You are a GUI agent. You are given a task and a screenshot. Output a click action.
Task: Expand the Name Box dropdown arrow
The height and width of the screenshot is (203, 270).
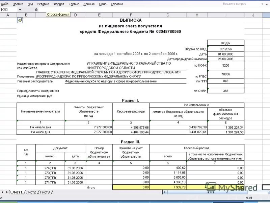(x=20, y=10)
